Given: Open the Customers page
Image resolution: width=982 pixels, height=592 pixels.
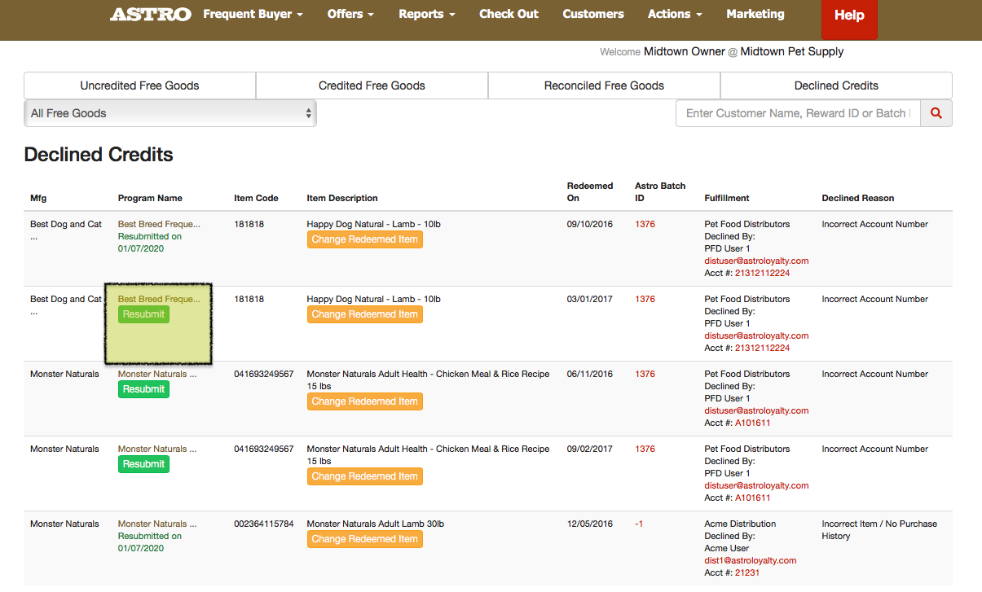Looking at the screenshot, I should 593,14.
